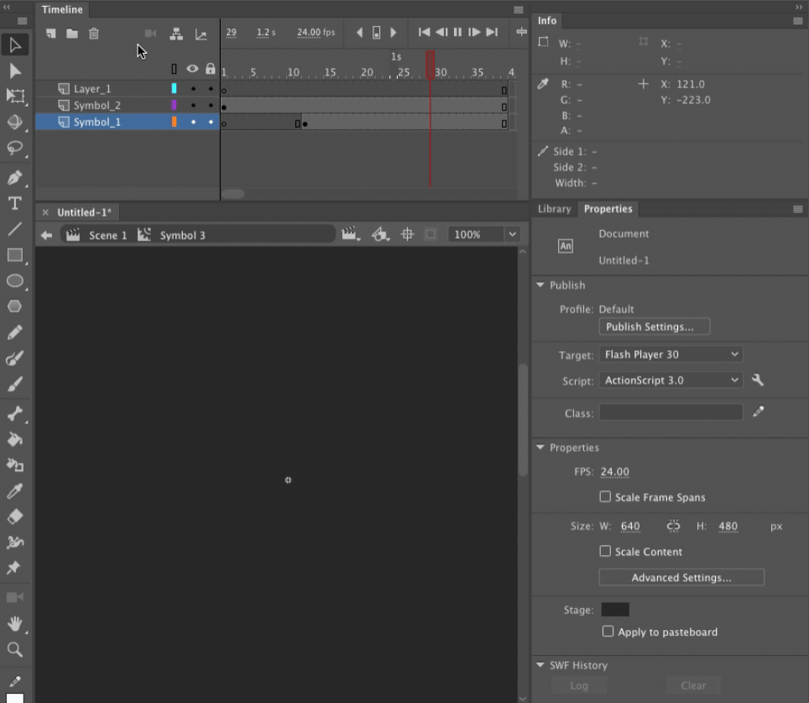This screenshot has width=809, height=703.
Task: Click the Delete layer trash icon
Action: [x=94, y=34]
